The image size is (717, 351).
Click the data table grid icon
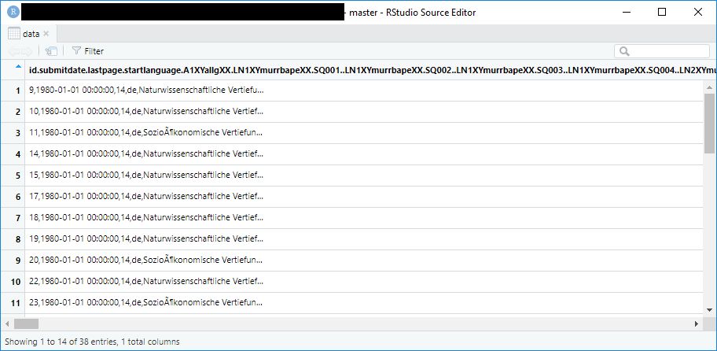click(14, 34)
